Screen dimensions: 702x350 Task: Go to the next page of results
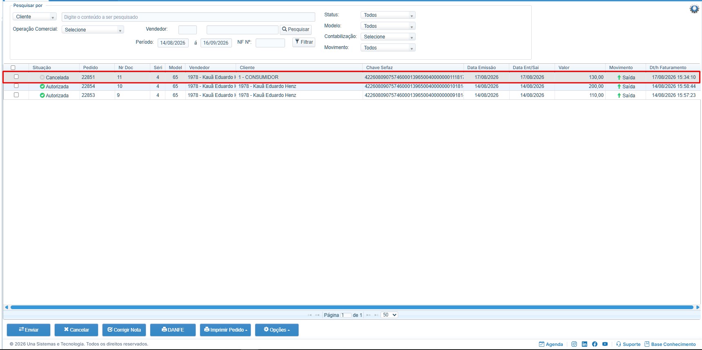[x=368, y=315]
